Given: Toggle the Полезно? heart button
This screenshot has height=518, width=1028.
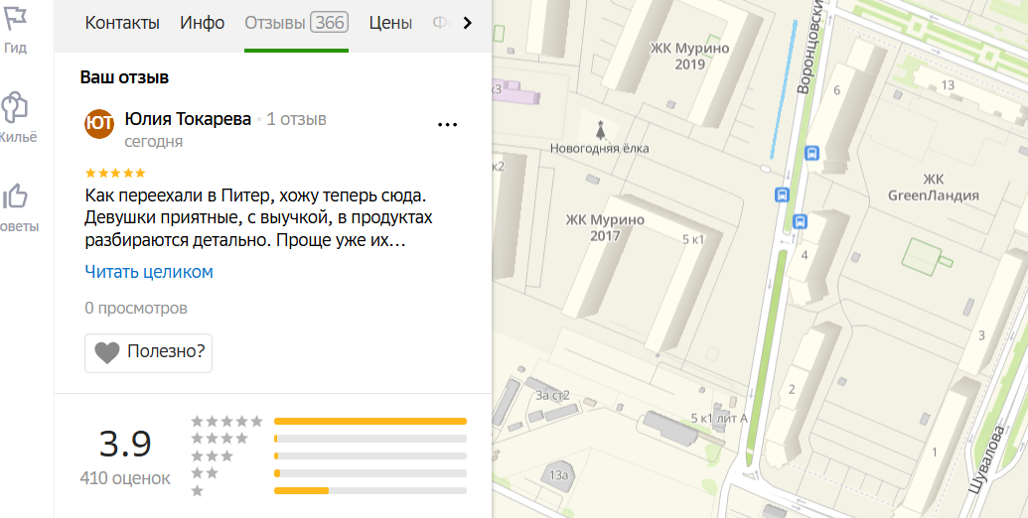Looking at the screenshot, I should (149, 351).
